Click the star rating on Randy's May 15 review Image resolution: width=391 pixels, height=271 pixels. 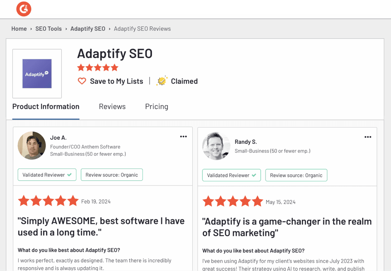[x=233, y=201]
